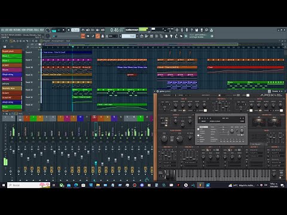The height and width of the screenshot is (215, 287).
Task: Click the browser view icon
Action: pos(161,36)
